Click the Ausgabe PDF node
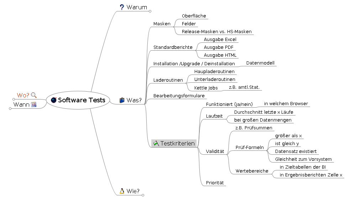This screenshot has width=356, height=200. [x=219, y=47]
